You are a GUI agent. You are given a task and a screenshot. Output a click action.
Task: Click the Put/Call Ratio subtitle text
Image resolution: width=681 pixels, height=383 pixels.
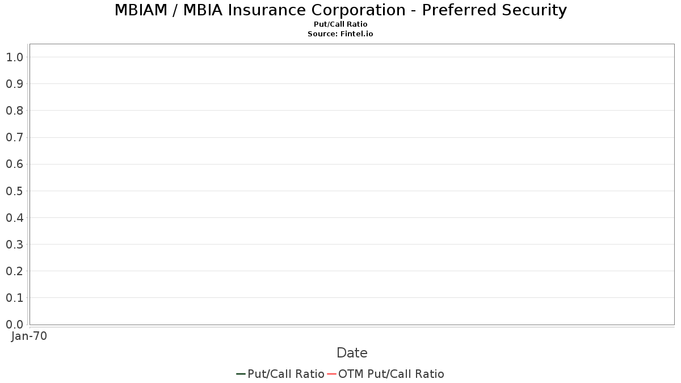click(340, 24)
